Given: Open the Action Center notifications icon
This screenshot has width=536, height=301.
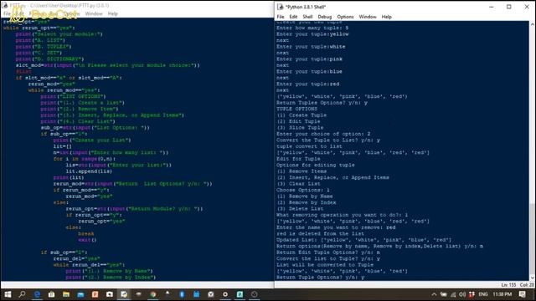Looking at the screenshot, I should coord(523,294).
